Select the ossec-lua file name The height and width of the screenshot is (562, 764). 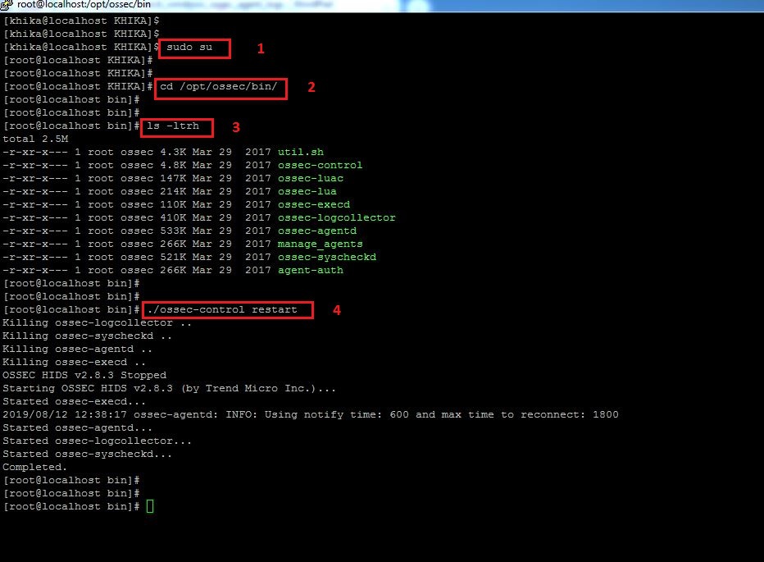(x=307, y=192)
